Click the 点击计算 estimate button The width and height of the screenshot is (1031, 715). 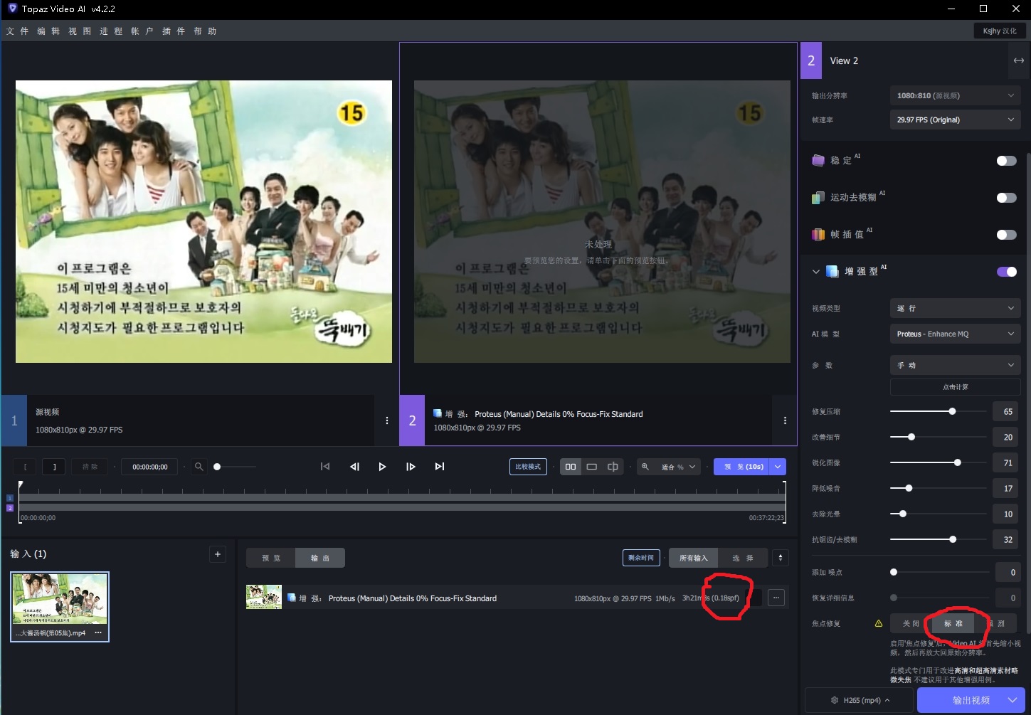(955, 387)
